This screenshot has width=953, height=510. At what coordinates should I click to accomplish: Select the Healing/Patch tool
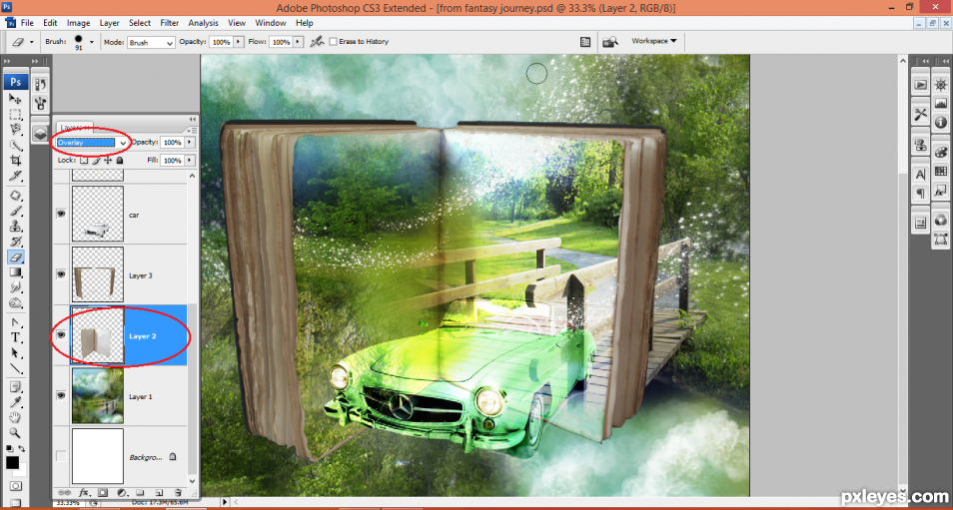[15, 196]
